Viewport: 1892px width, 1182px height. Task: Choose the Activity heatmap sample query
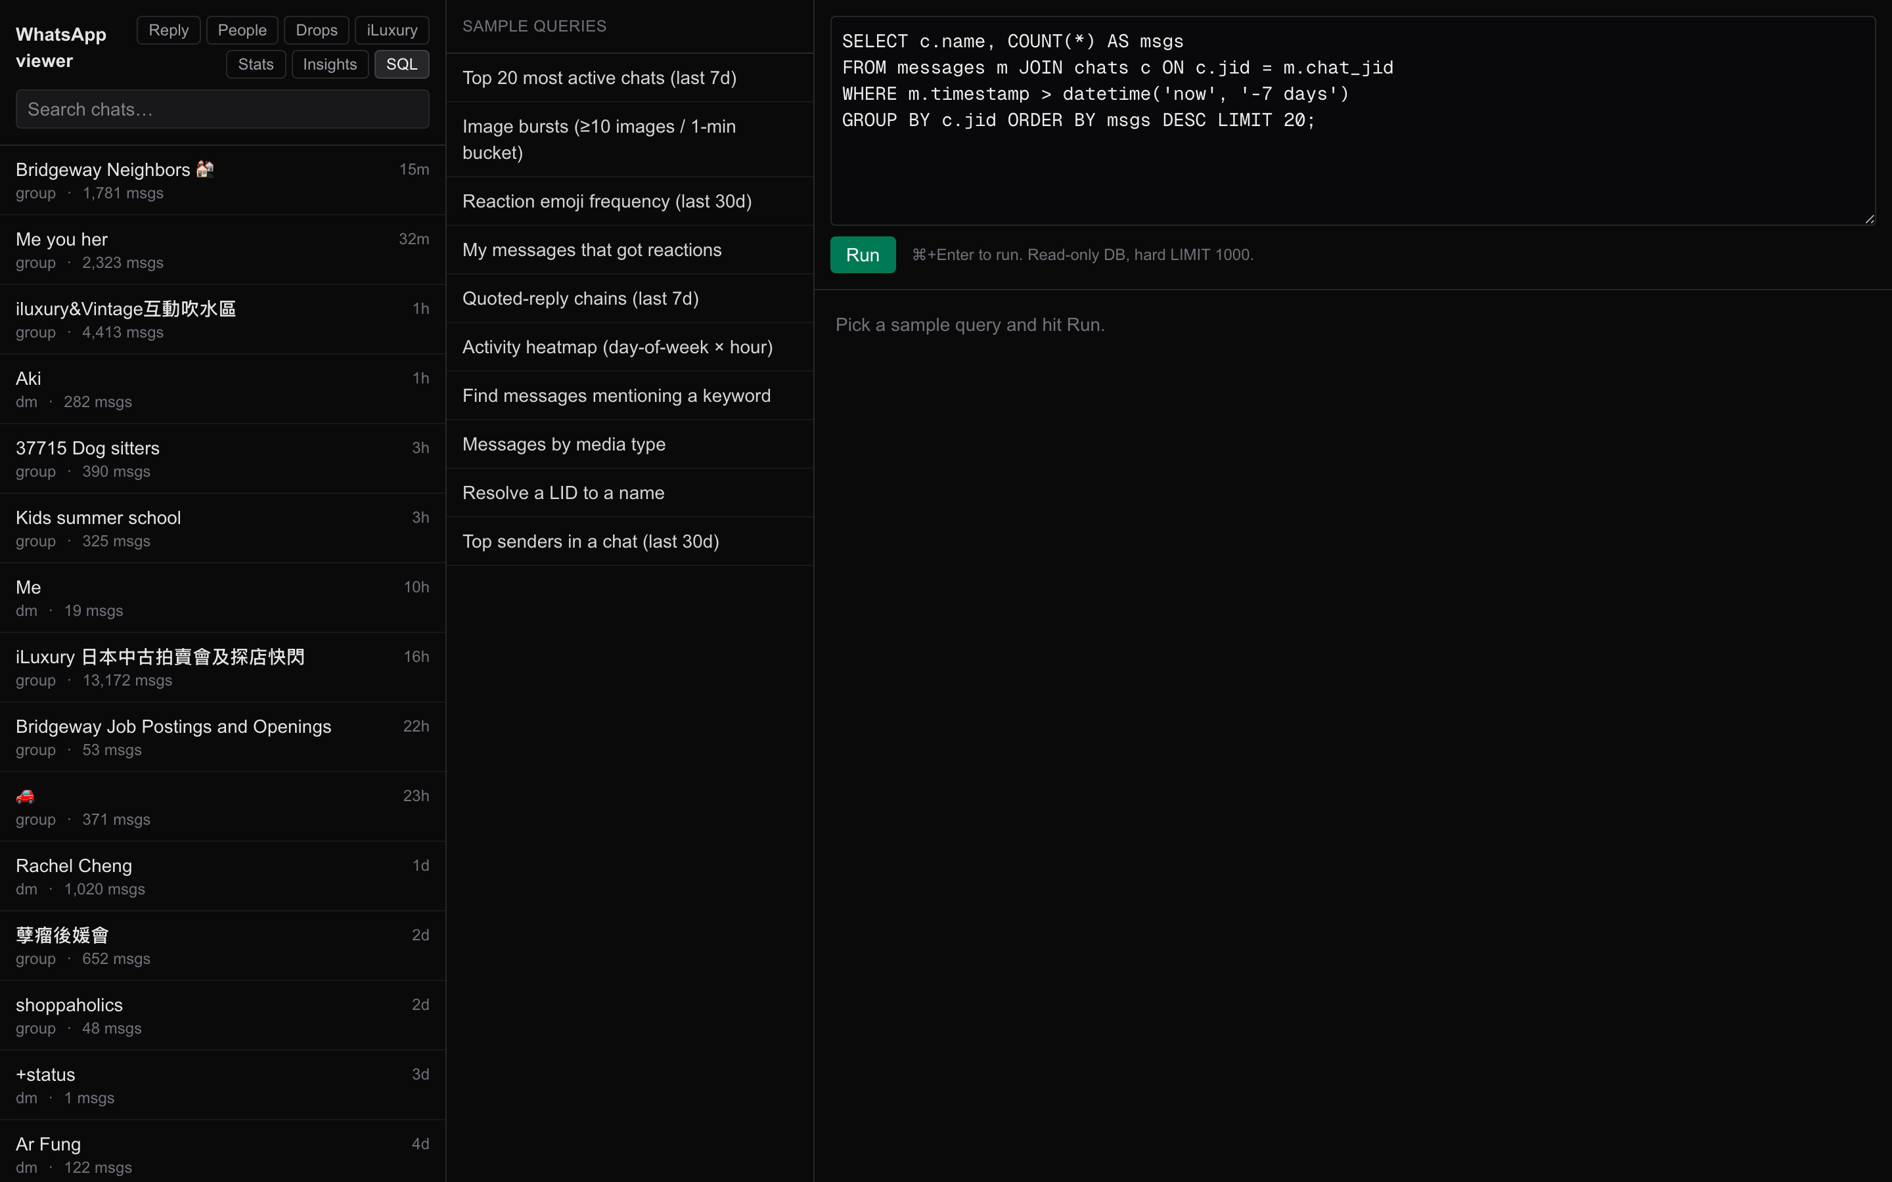[x=629, y=347]
